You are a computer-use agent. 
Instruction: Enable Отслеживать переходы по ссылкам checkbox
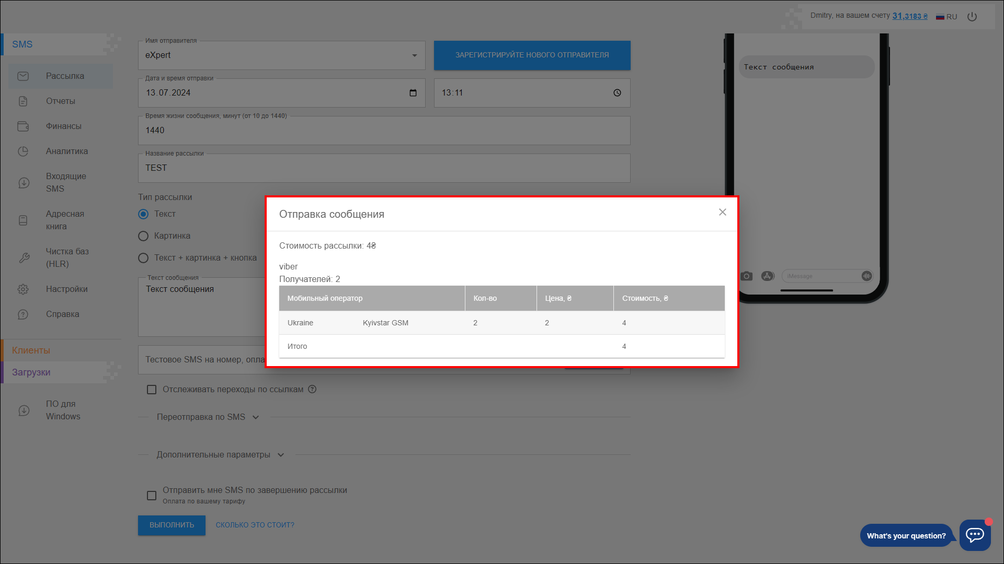pos(152,390)
